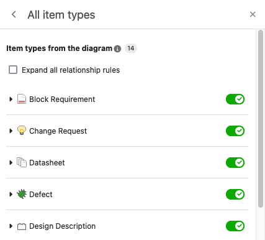Click the 14 item count badge
The height and width of the screenshot is (240, 265).
(131, 48)
